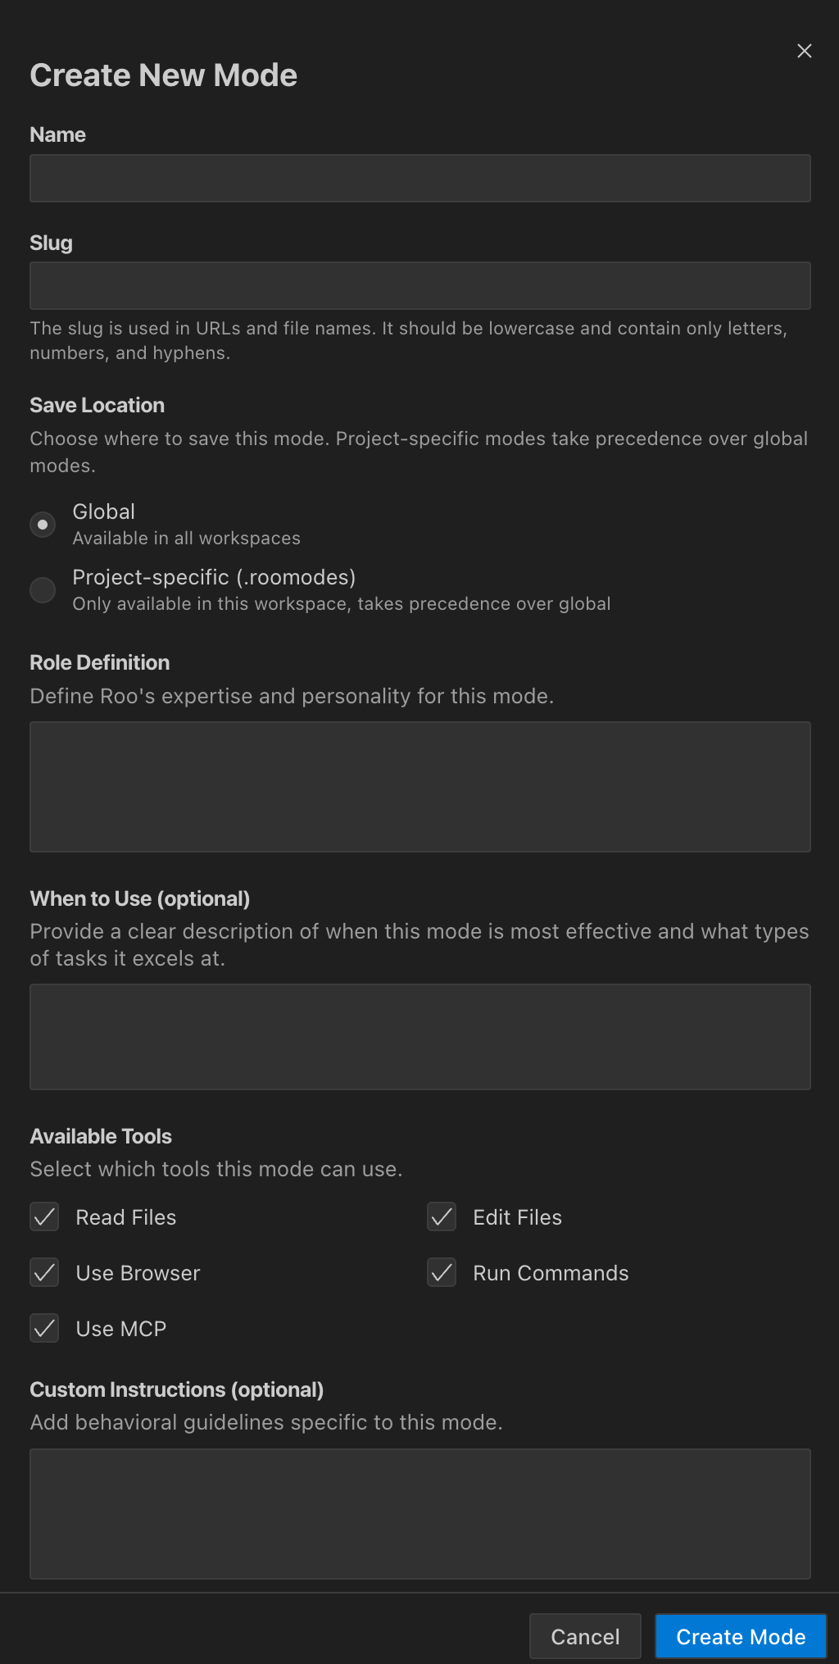Screen dimensions: 839x1664
Task: Click the Edit Files label text
Action: [516, 1217]
